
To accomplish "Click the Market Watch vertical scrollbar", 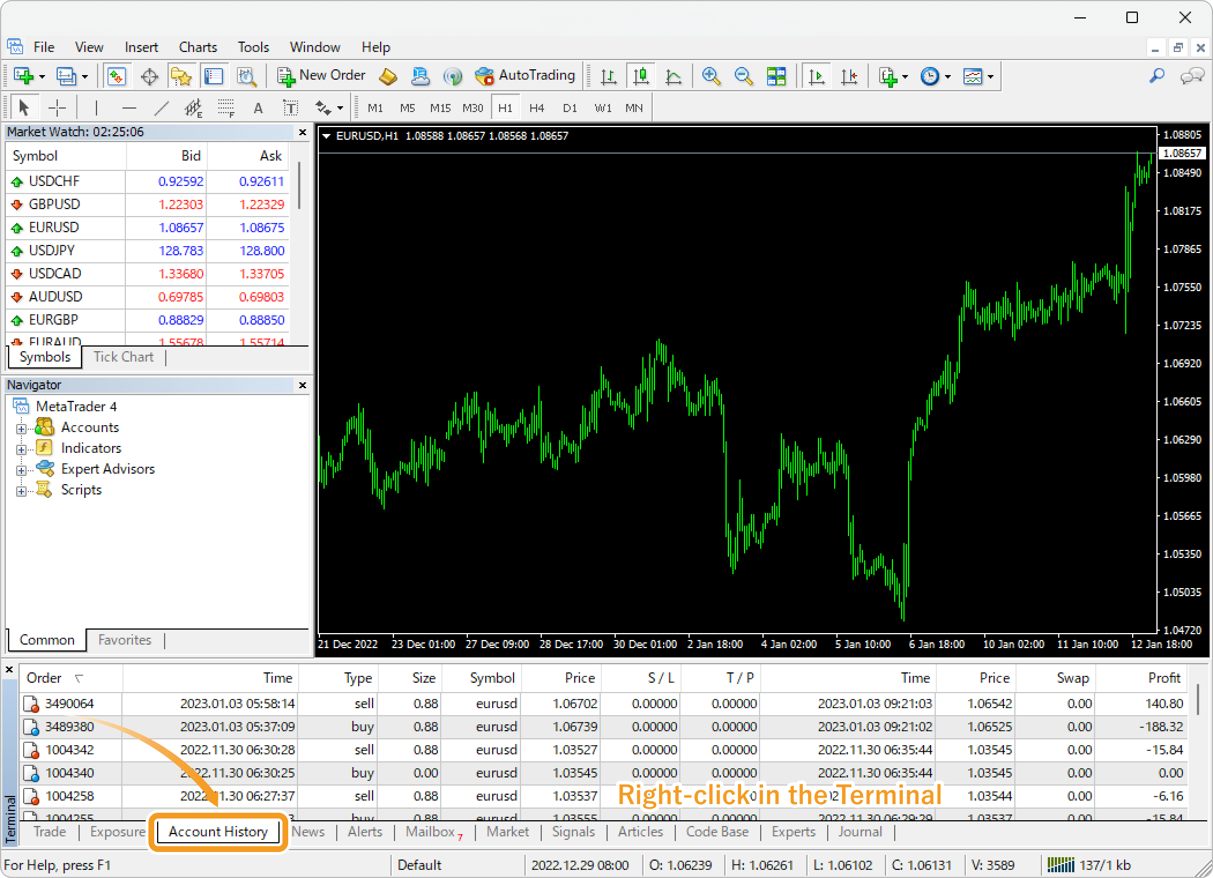I will pyautogui.click(x=299, y=185).
